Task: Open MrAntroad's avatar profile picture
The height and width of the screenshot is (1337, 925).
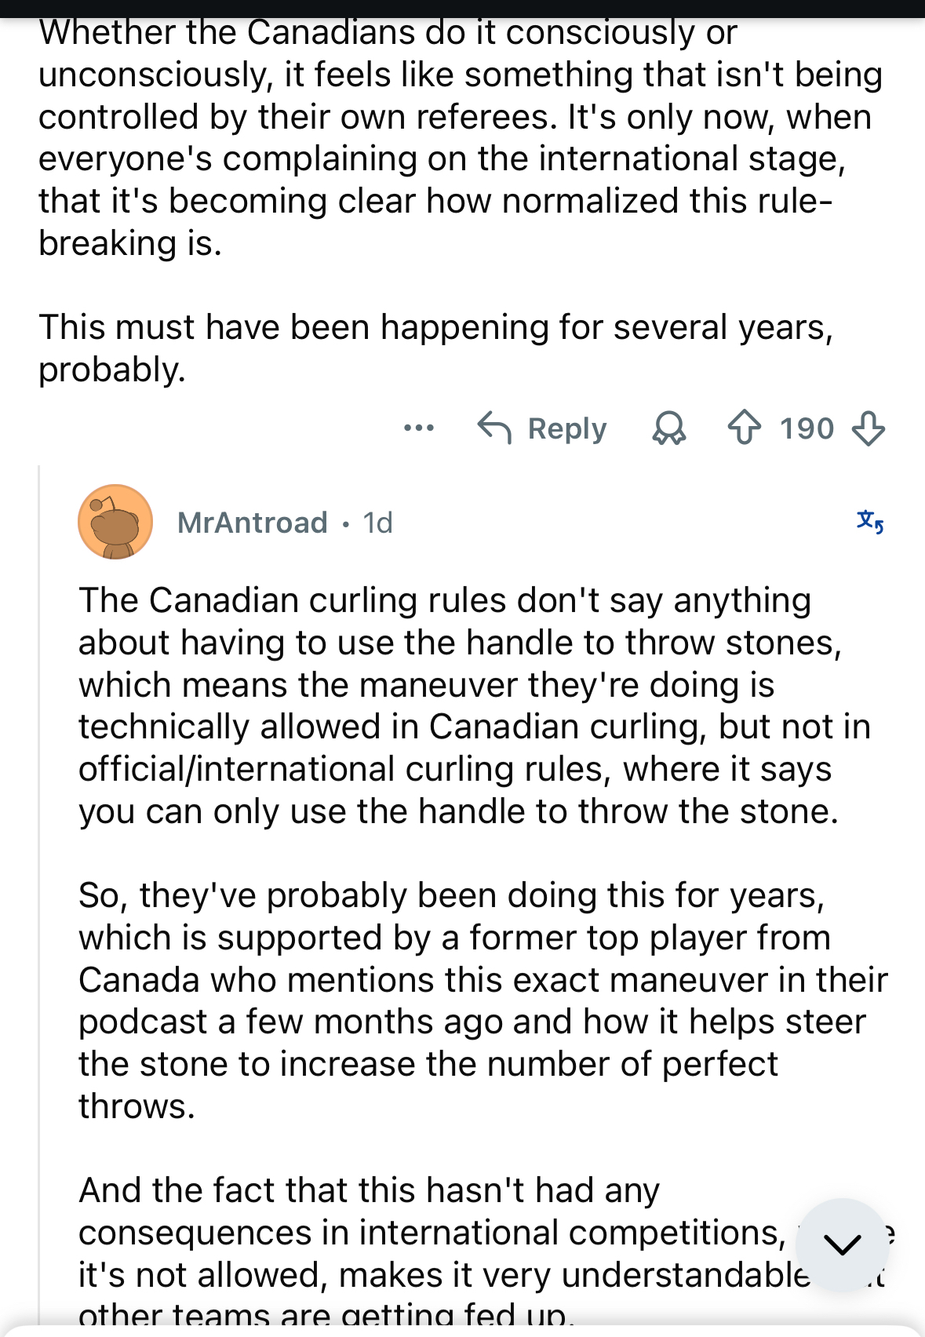Action: pos(115,522)
